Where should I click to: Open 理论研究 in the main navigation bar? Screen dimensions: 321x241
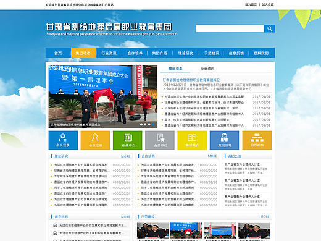(186, 53)
